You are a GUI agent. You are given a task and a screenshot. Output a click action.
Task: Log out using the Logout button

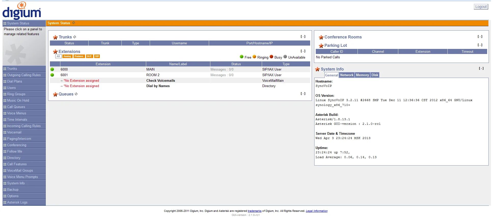pos(481,7)
